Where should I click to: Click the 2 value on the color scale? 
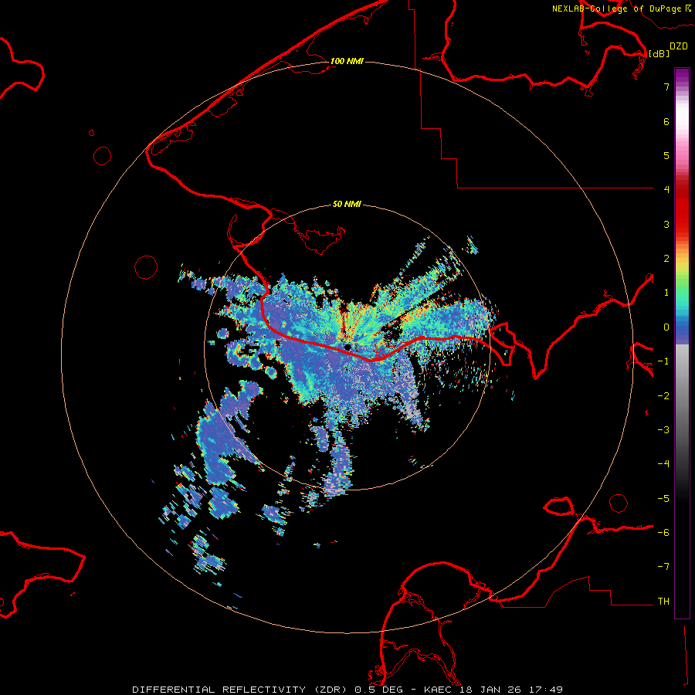pos(666,259)
